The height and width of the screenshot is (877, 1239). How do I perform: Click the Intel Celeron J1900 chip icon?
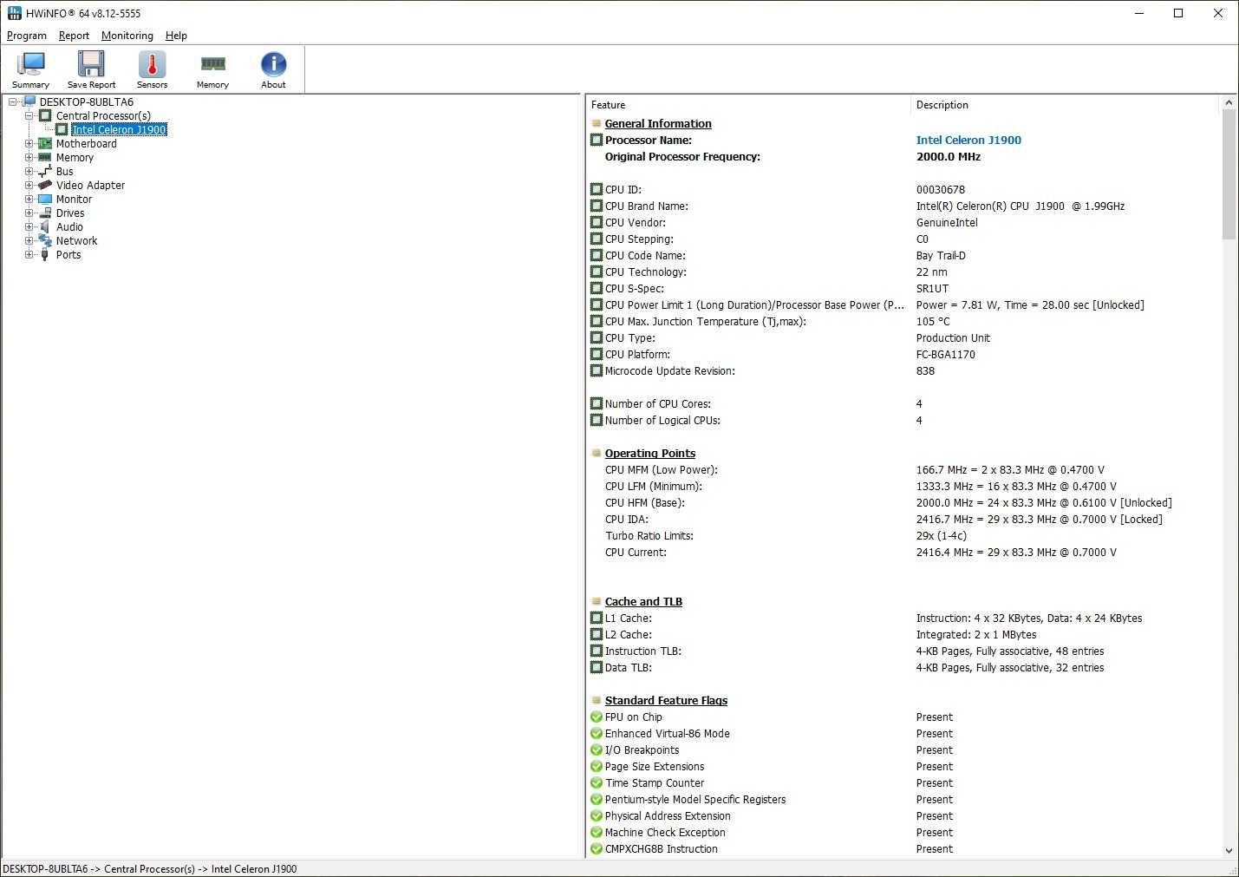tap(62, 130)
